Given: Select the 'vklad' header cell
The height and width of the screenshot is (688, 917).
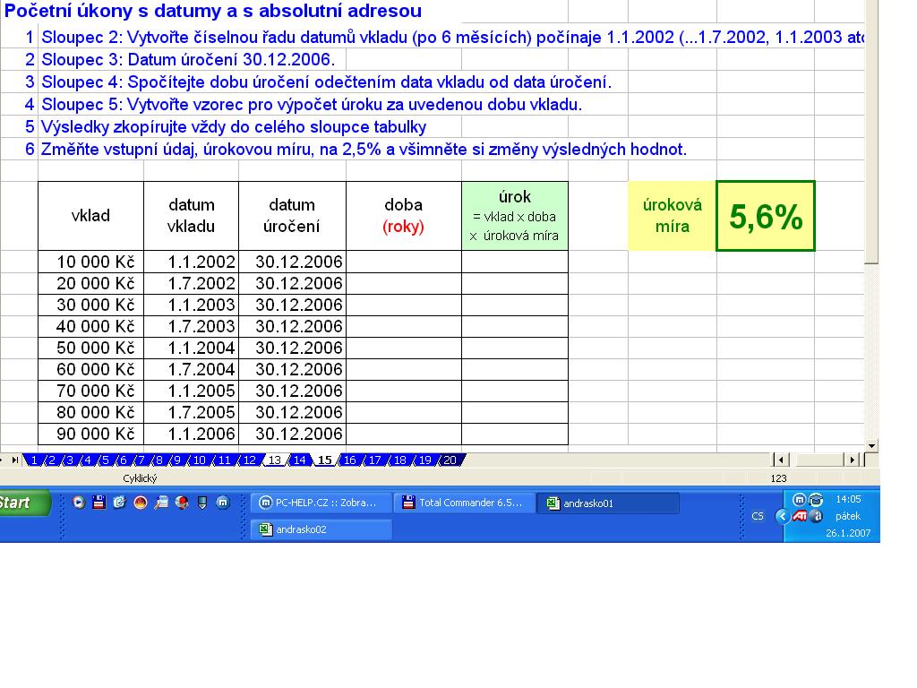Looking at the screenshot, I should click(x=90, y=216).
